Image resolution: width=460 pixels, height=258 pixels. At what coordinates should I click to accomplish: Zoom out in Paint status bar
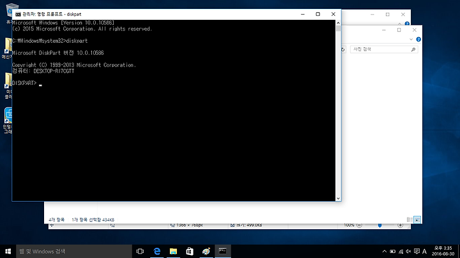click(359, 225)
